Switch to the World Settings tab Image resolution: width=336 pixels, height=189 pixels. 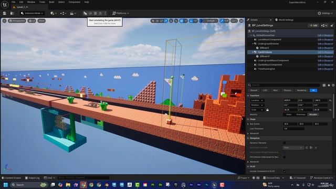tap(286, 20)
